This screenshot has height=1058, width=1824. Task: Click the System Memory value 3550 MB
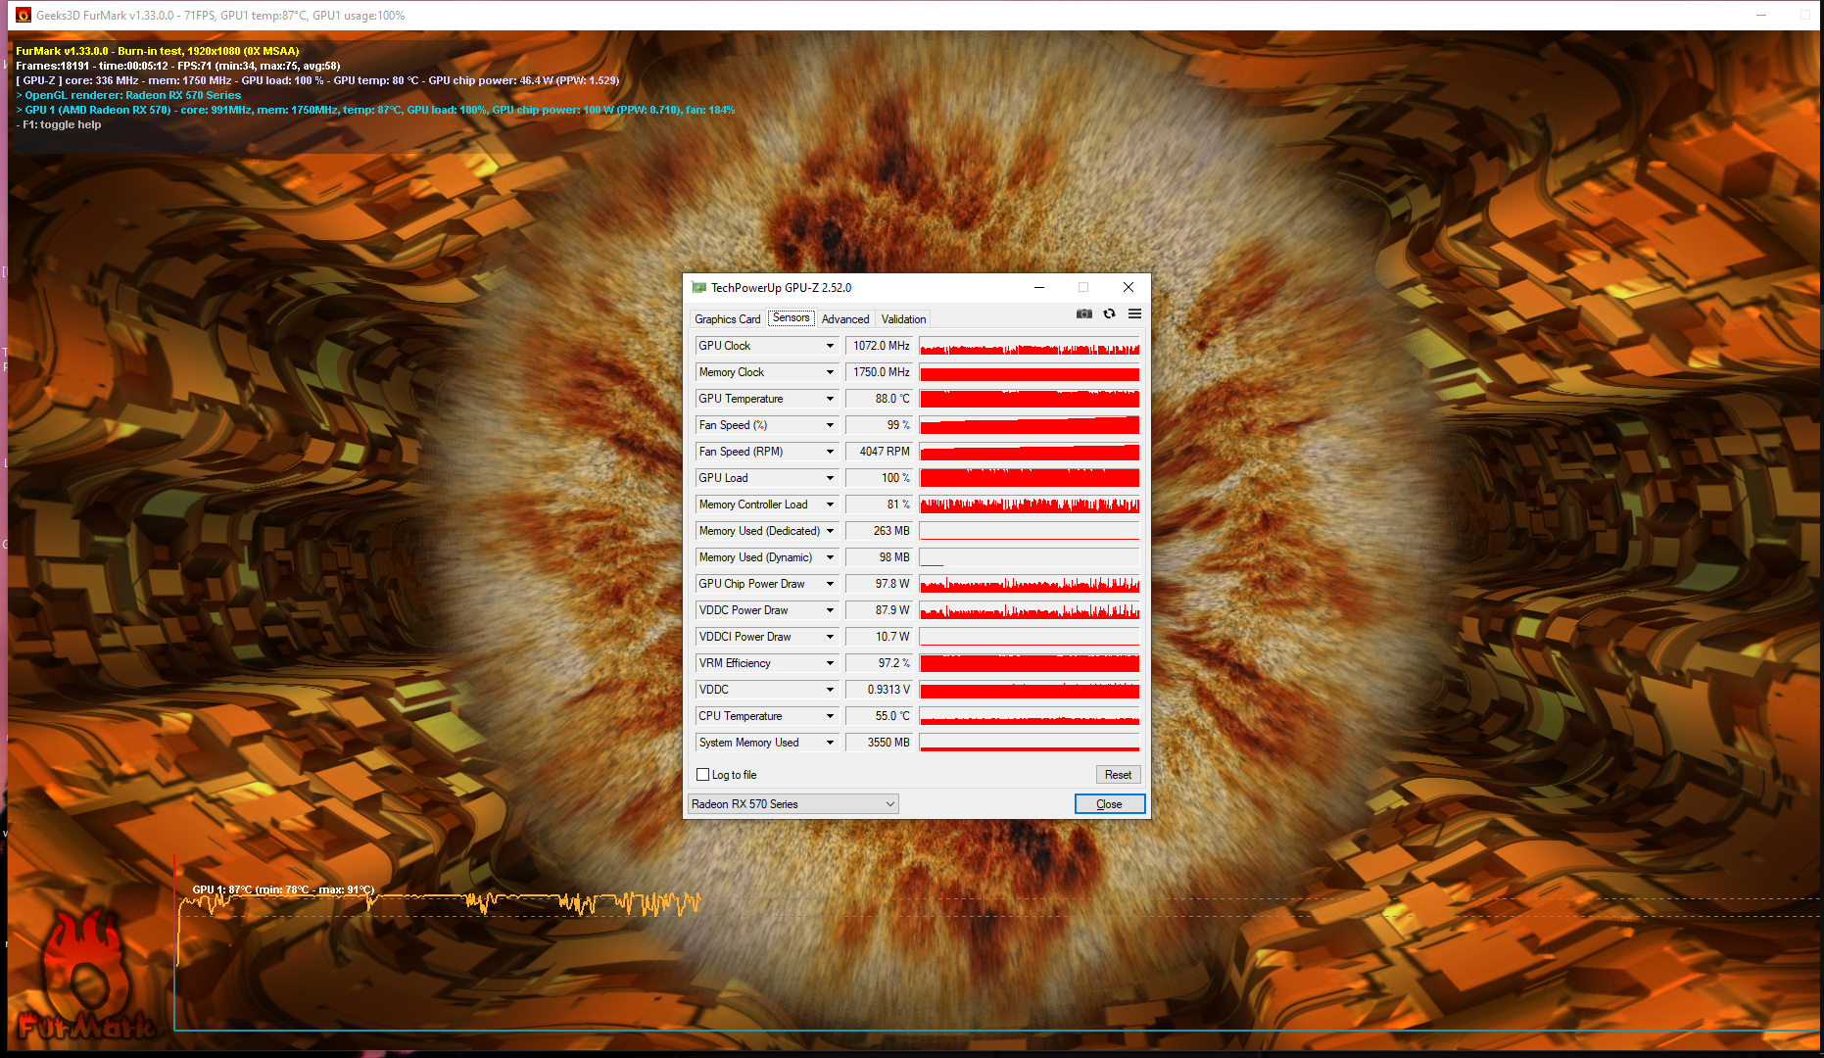880,743
